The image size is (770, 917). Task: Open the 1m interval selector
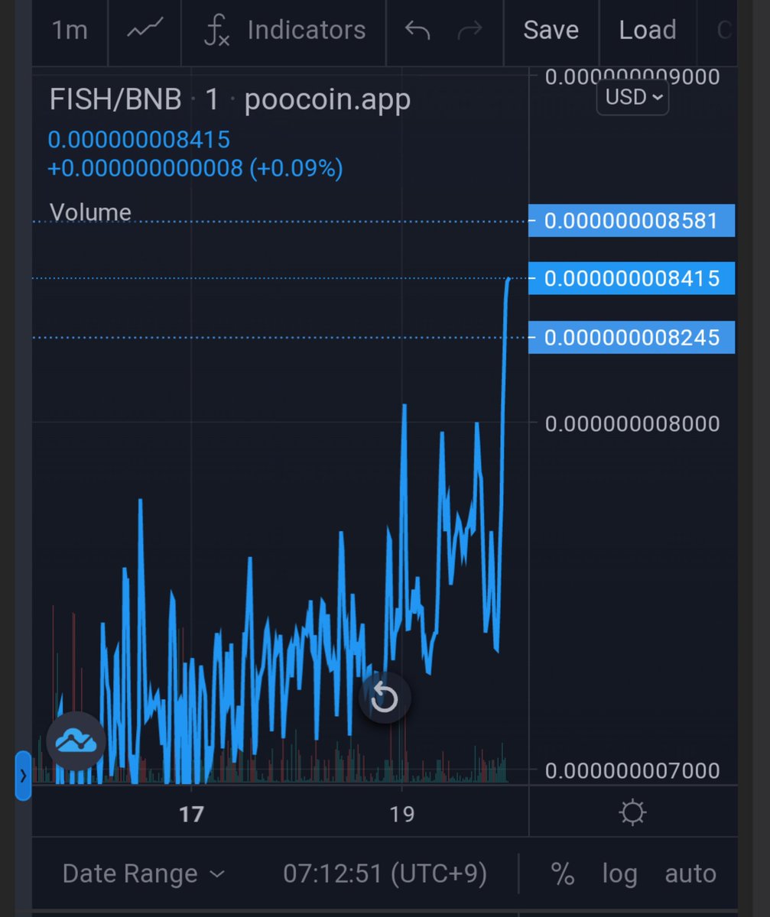69,31
